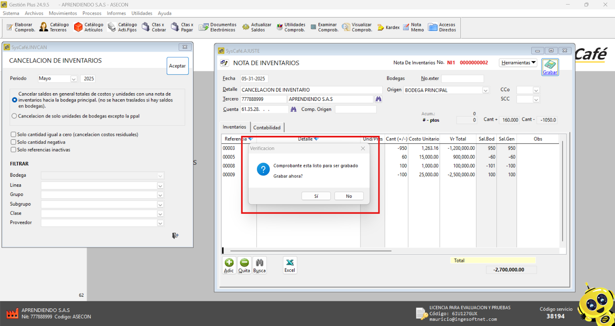Click the Grabar save icon
The width and height of the screenshot is (615, 326).
point(550,67)
